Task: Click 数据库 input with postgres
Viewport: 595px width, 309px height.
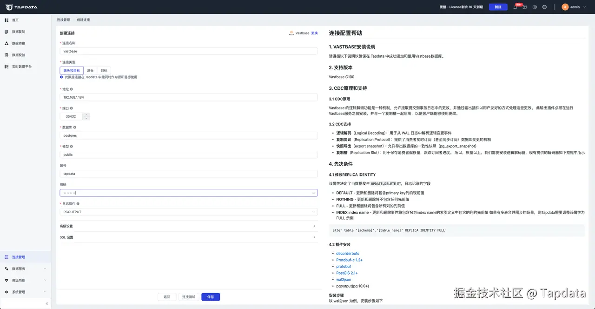Action: pos(189,135)
